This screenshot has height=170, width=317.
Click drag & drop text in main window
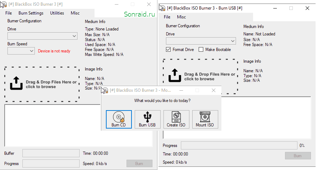click(51, 84)
